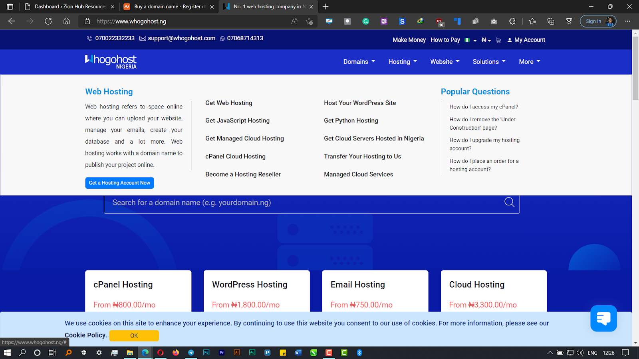This screenshot has width=639, height=359.
Task: Open the Make Money link
Action: point(409,40)
